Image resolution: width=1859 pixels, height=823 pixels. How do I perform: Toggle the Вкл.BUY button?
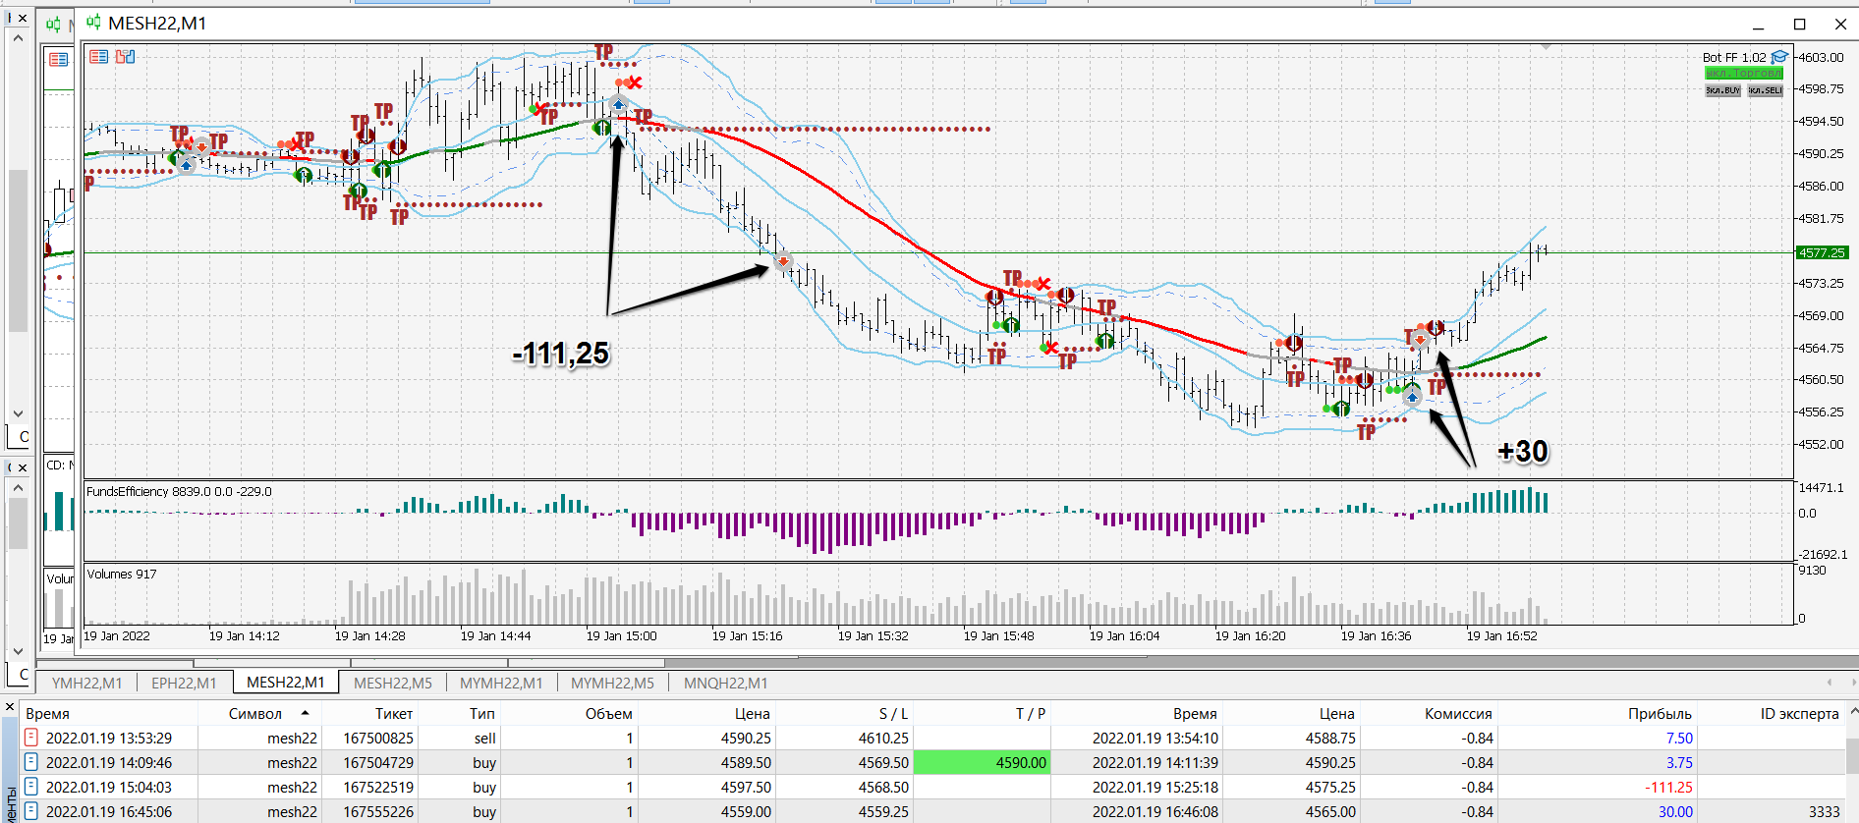click(x=1722, y=90)
